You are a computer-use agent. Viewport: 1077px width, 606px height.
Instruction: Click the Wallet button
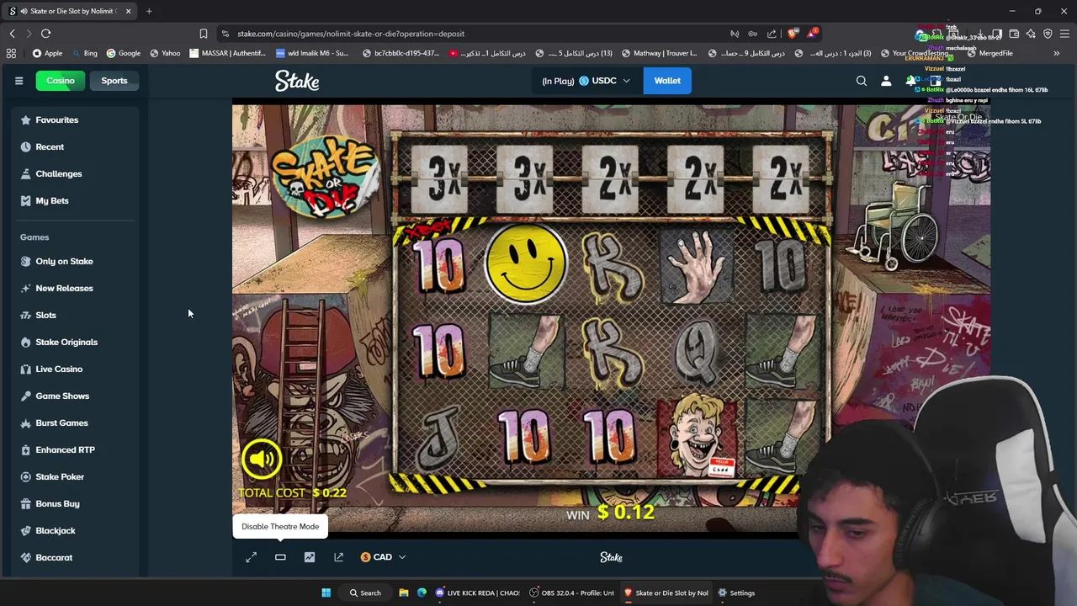pyautogui.click(x=667, y=81)
